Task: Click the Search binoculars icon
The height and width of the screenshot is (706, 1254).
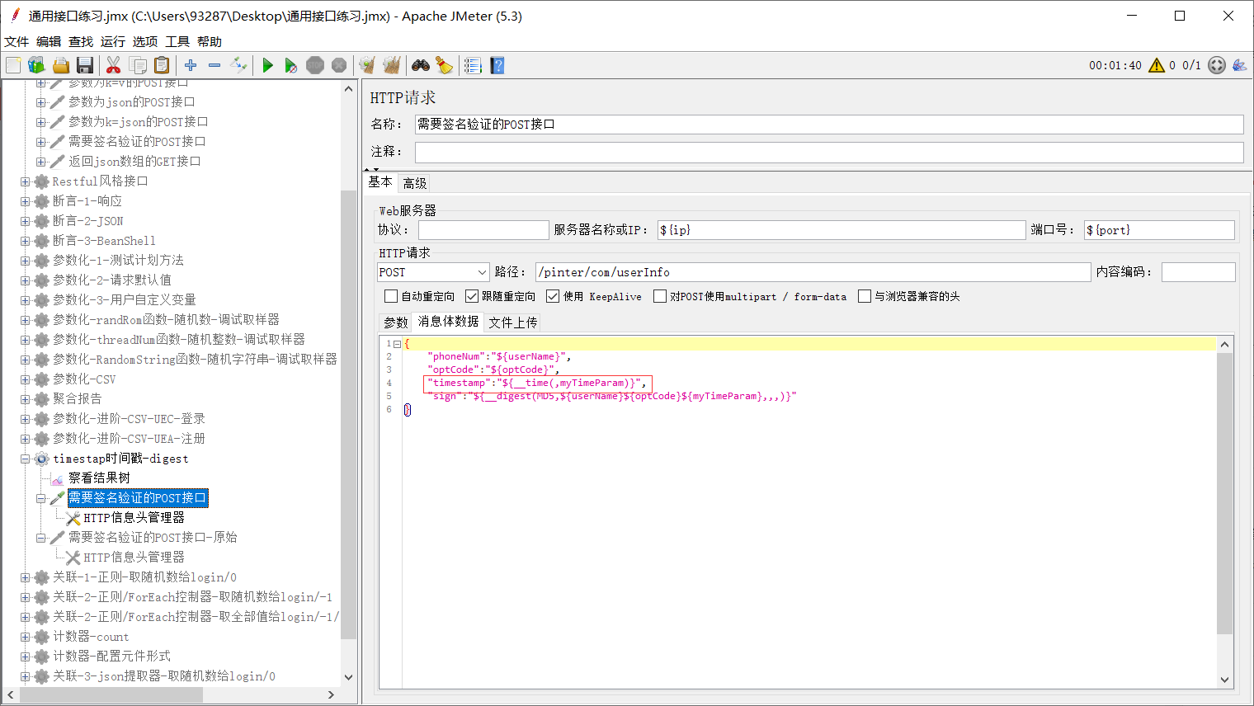Action: [421, 65]
